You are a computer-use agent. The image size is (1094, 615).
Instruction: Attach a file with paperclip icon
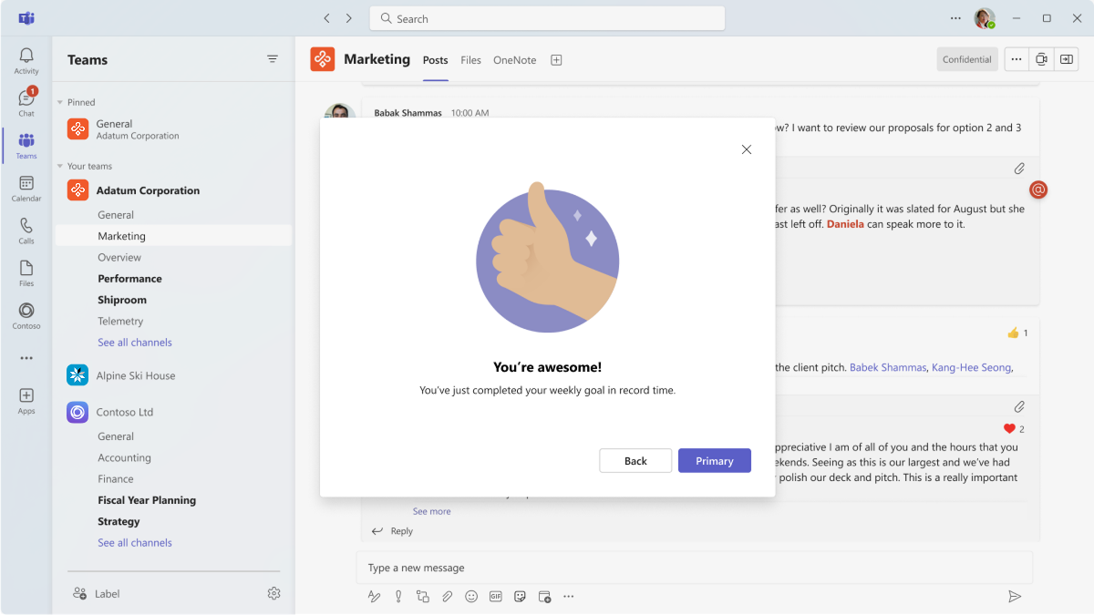click(x=447, y=597)
